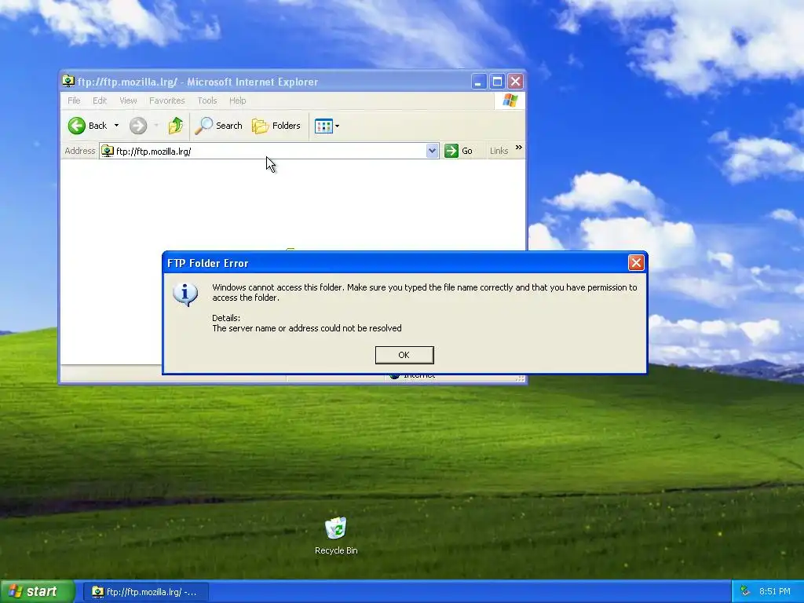Screen dimensions: 804x603
Task: Click the Windows flag logo in IE
Action: [510, 100]
